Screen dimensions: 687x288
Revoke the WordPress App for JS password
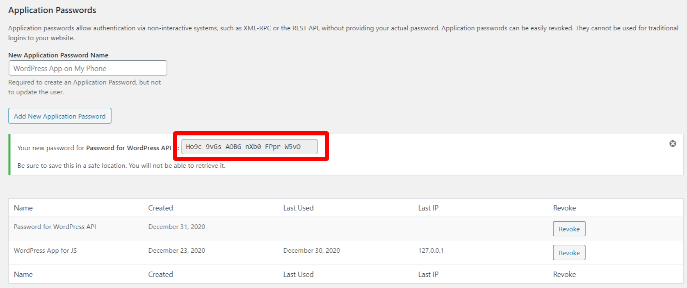coord(569,253)
